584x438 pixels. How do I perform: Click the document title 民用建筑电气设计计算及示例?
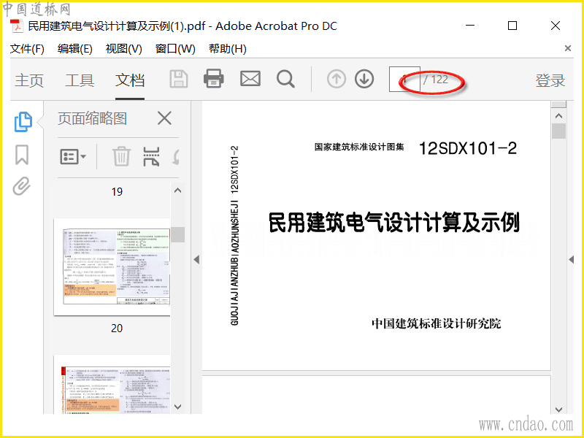pyautogui.click(x=394, y=223)
